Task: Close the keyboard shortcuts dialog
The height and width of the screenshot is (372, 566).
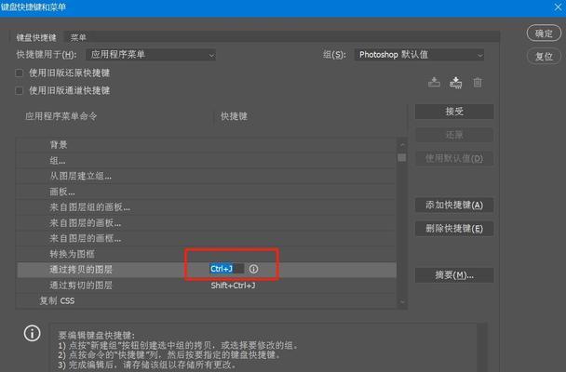Action: pos(558,7)
